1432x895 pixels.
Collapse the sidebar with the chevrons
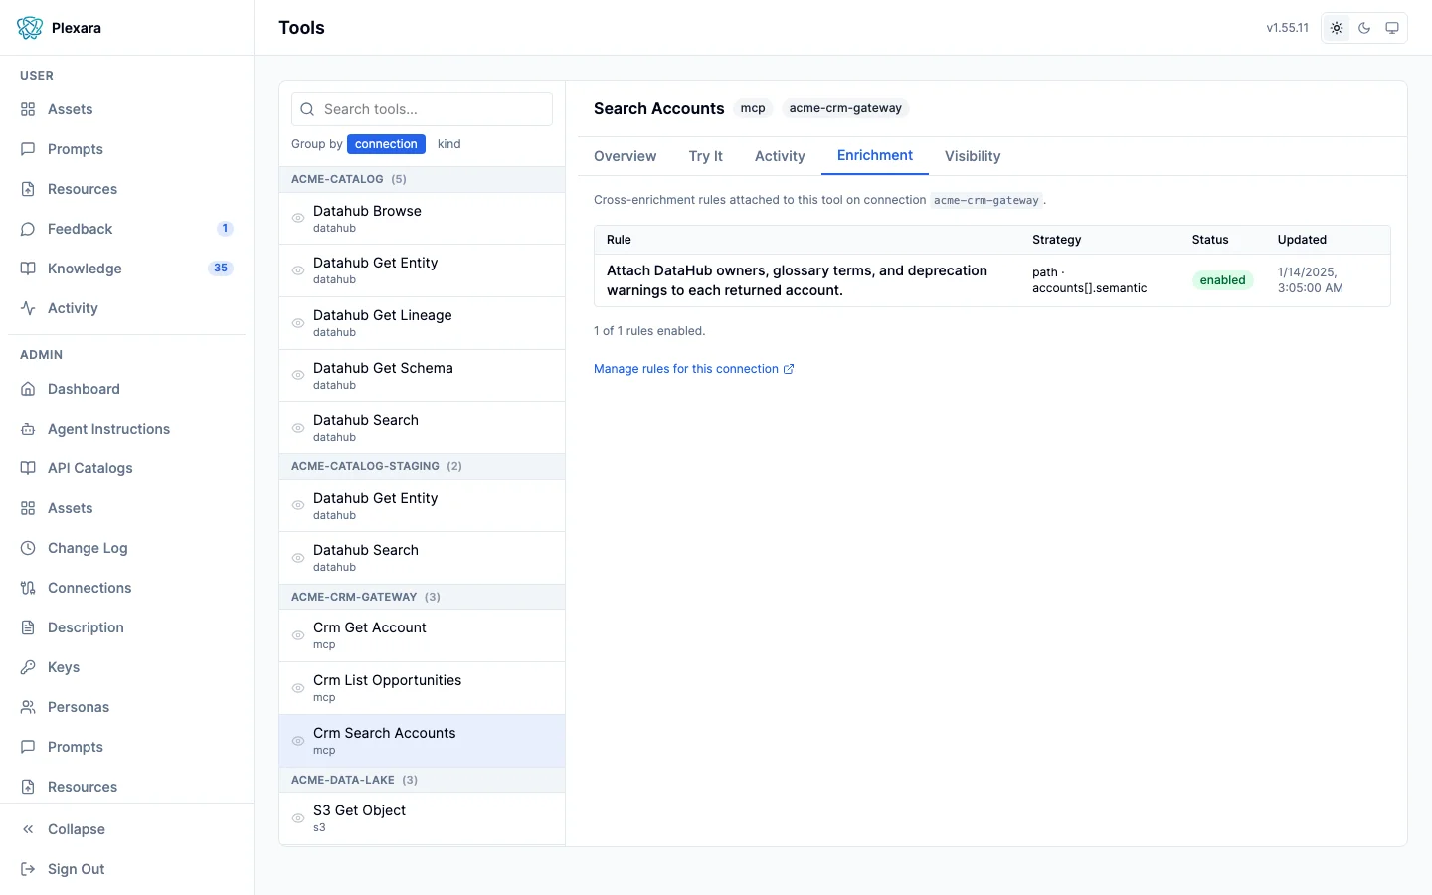coord(28,829)
